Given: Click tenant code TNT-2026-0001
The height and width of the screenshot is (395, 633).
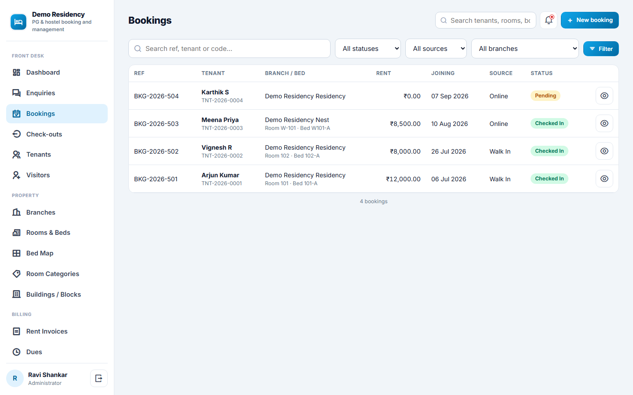Looking at the screenshot, I should [x=222, y=183].
